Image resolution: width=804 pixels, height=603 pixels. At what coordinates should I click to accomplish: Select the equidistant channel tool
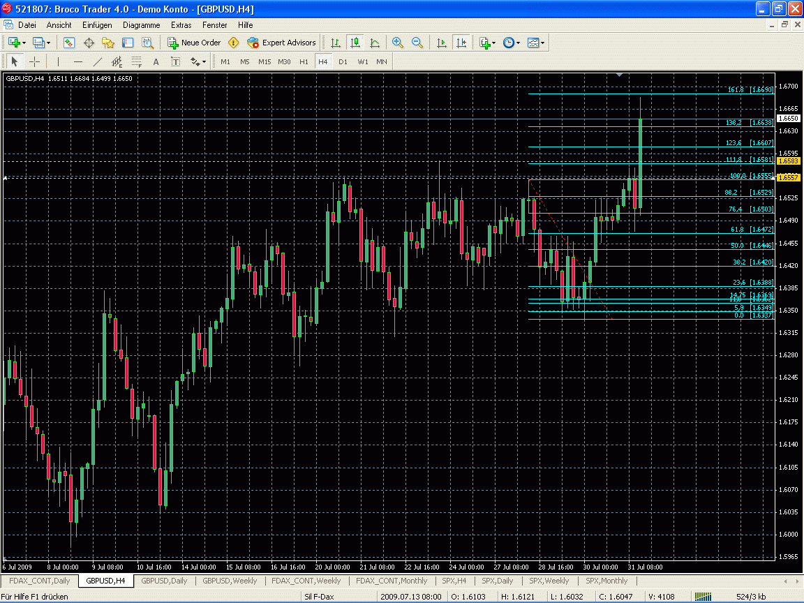[117, 62]
